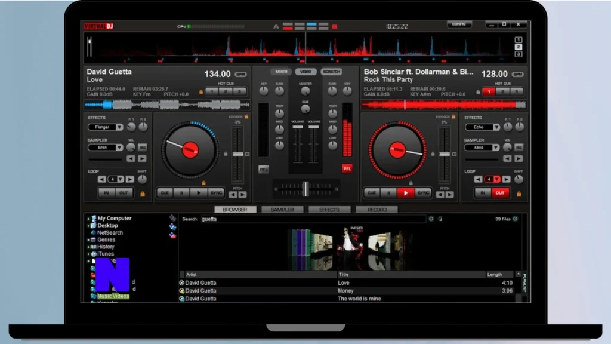Viewport: 611px width, 344px height.
Task: Open the RECORD tab
Action: [x=377, y=210]
